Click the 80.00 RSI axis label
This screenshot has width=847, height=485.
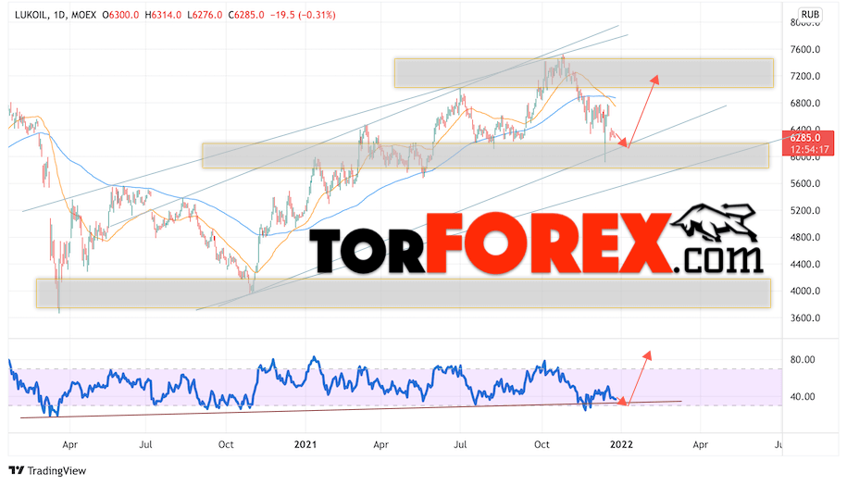click(803, 360)
